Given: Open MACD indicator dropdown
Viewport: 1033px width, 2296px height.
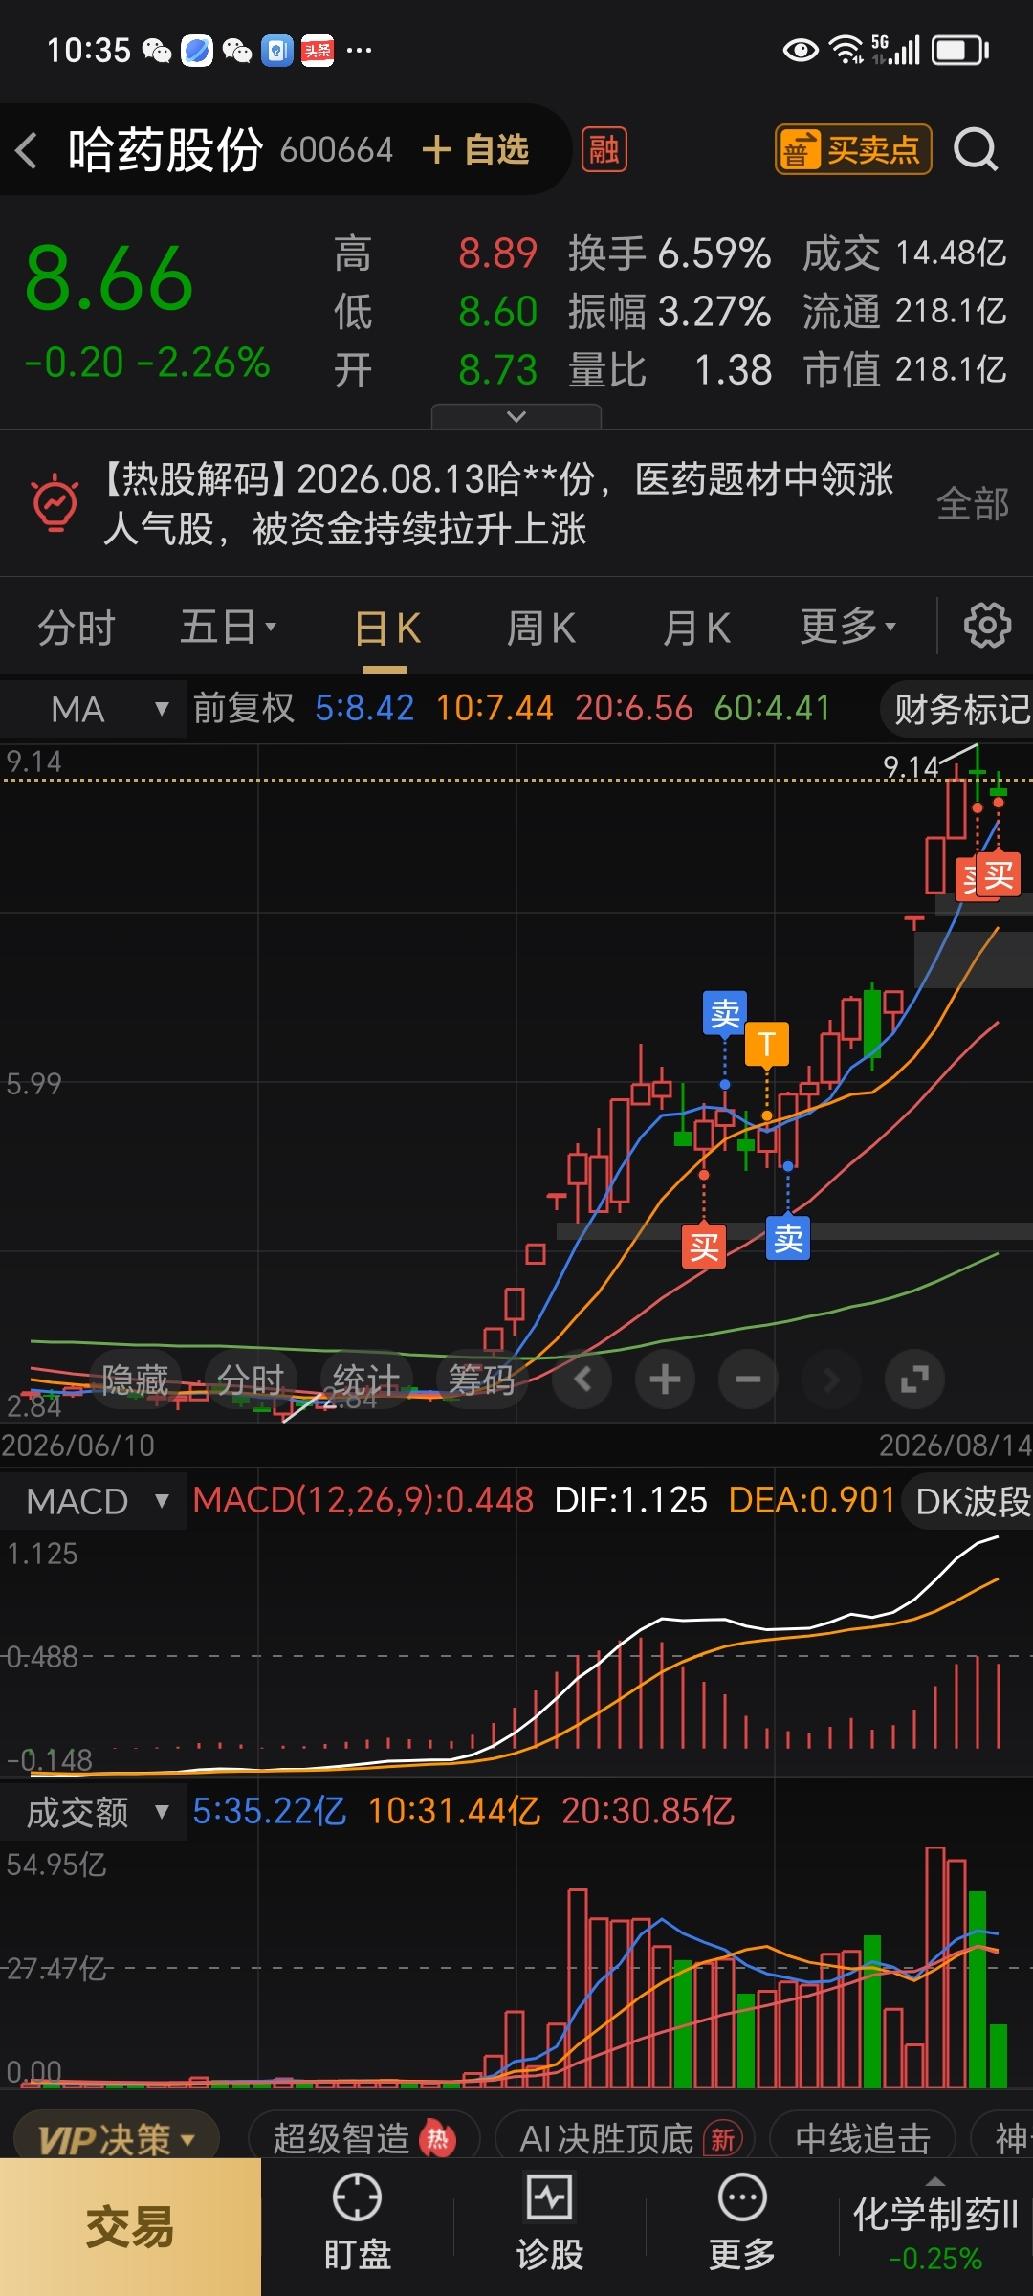Looking at the screenshot, I should coord(93,1501).
